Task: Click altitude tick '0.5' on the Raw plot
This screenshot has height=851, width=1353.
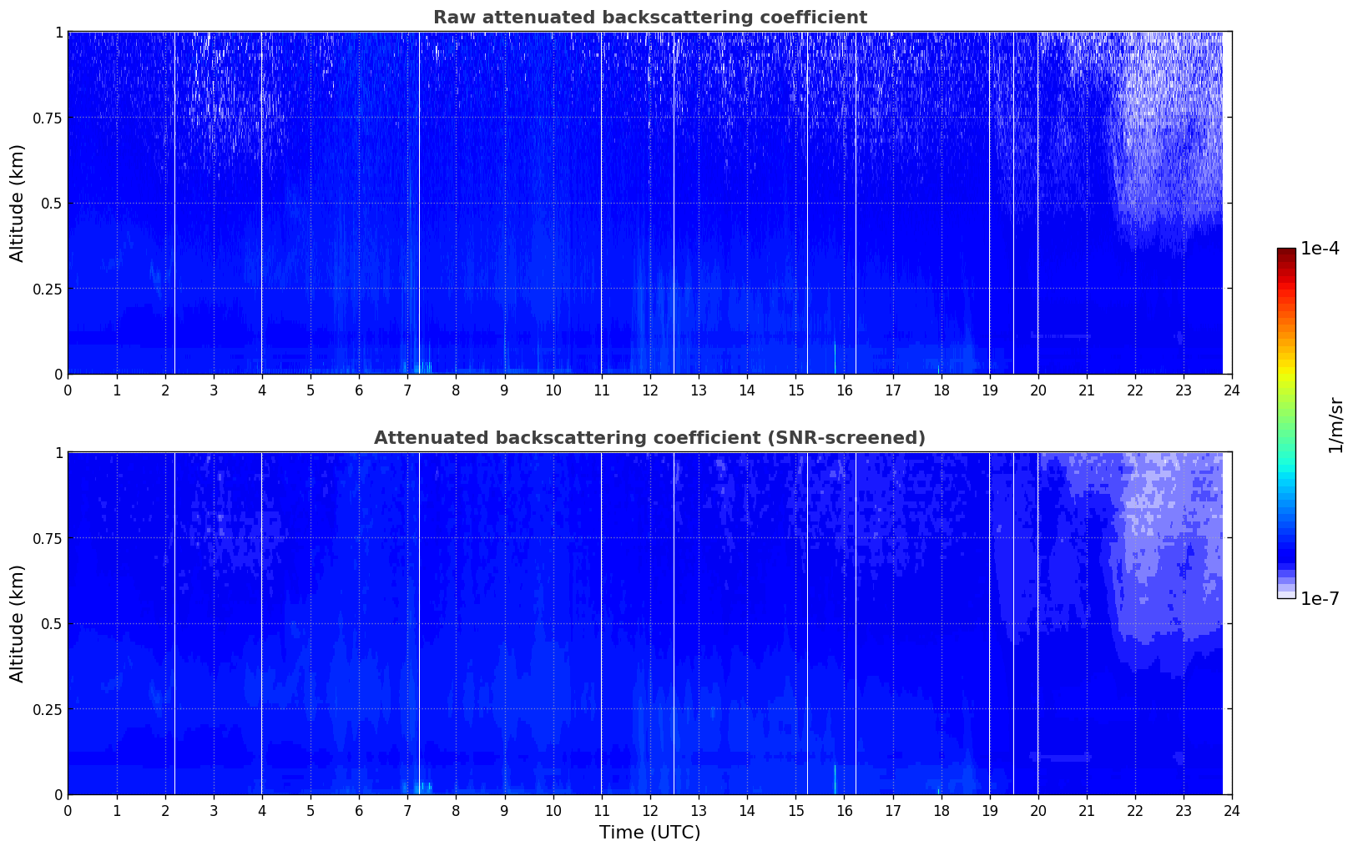Action: point(52,204)
